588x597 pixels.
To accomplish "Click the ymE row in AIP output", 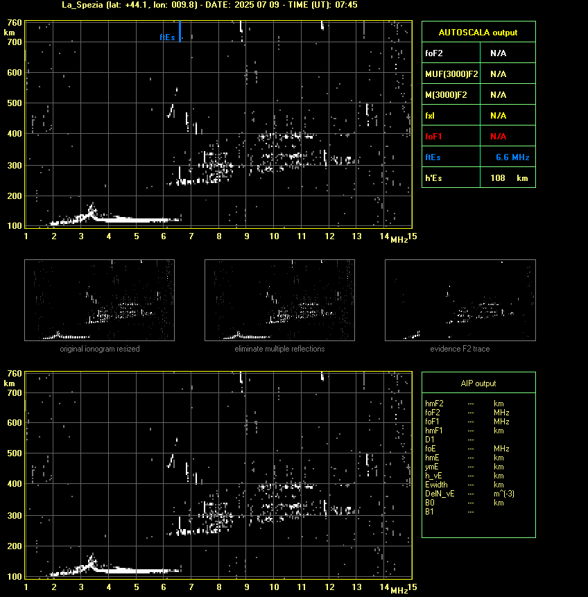I will 465,467.
